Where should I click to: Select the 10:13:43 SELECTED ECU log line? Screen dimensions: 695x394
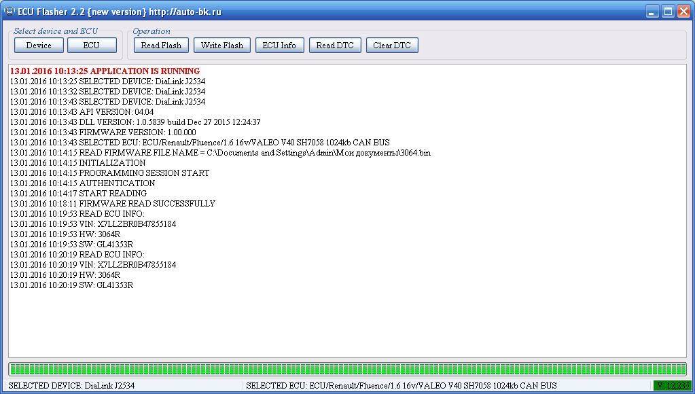pyautogui.click(x=200, y=143)
